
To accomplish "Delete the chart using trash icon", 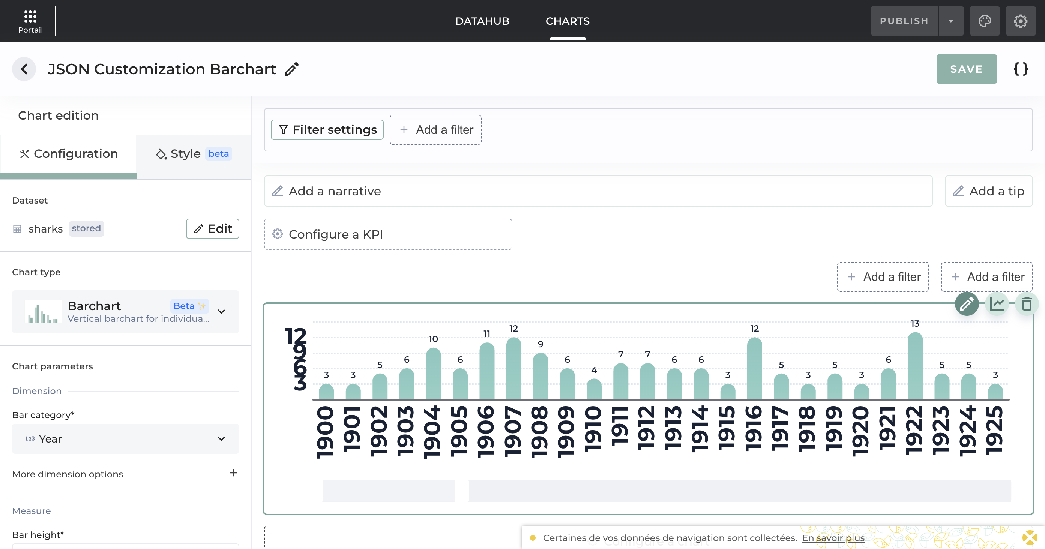I will (1026, 304).
